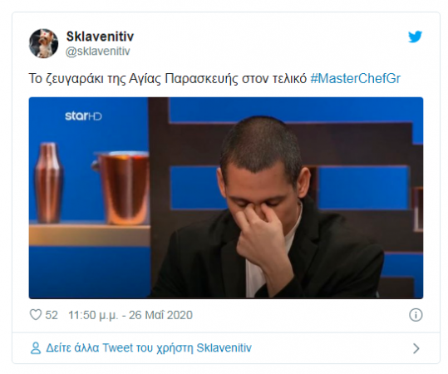The width and height of the screenshot is (448, 374).
Task: Click the starHD watermark on the image
Action: pyautogui.click(x=83, y=116)
